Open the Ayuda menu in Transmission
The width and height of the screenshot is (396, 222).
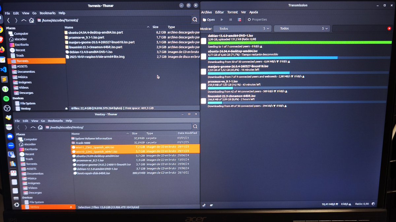coord(253,12)
